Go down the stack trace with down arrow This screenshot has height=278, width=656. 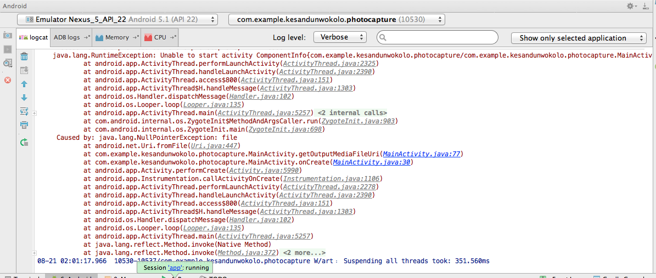click(x=24, y=98)
